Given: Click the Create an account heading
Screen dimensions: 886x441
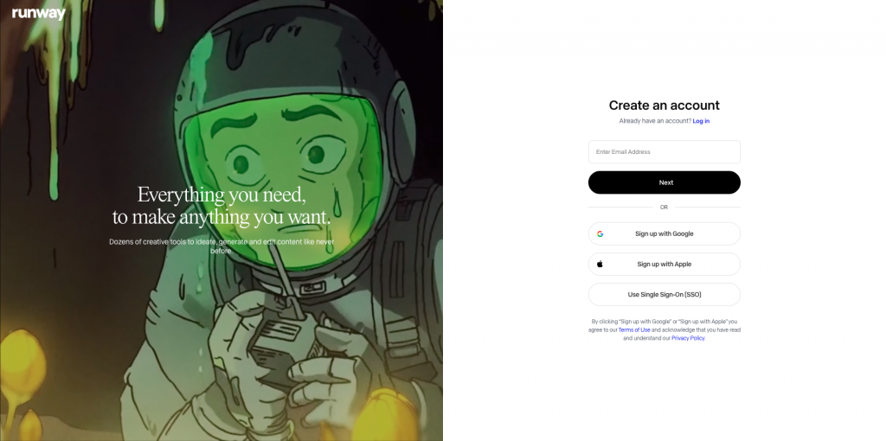Looking at the screenshot, I should [664, 105].
